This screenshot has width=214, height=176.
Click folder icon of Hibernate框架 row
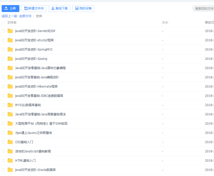pyautogui.click(x=10, y=87)
